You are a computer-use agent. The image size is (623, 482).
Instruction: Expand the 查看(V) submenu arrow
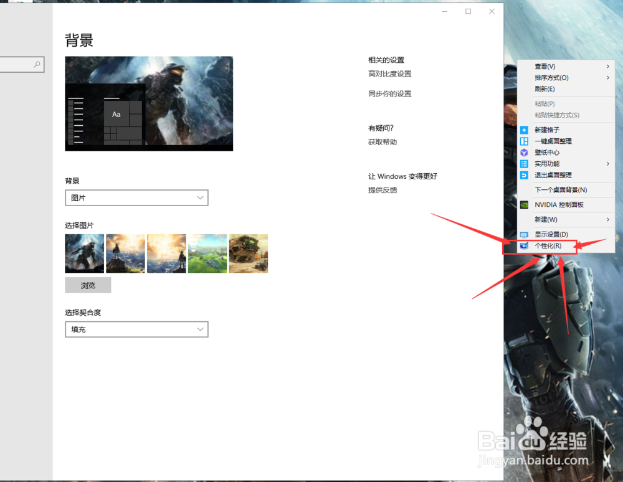point(608,66)
